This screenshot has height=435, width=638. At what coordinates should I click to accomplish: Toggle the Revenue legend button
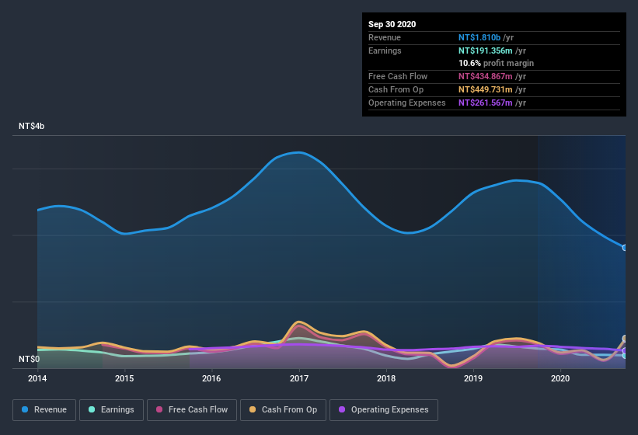coord(44,410)
